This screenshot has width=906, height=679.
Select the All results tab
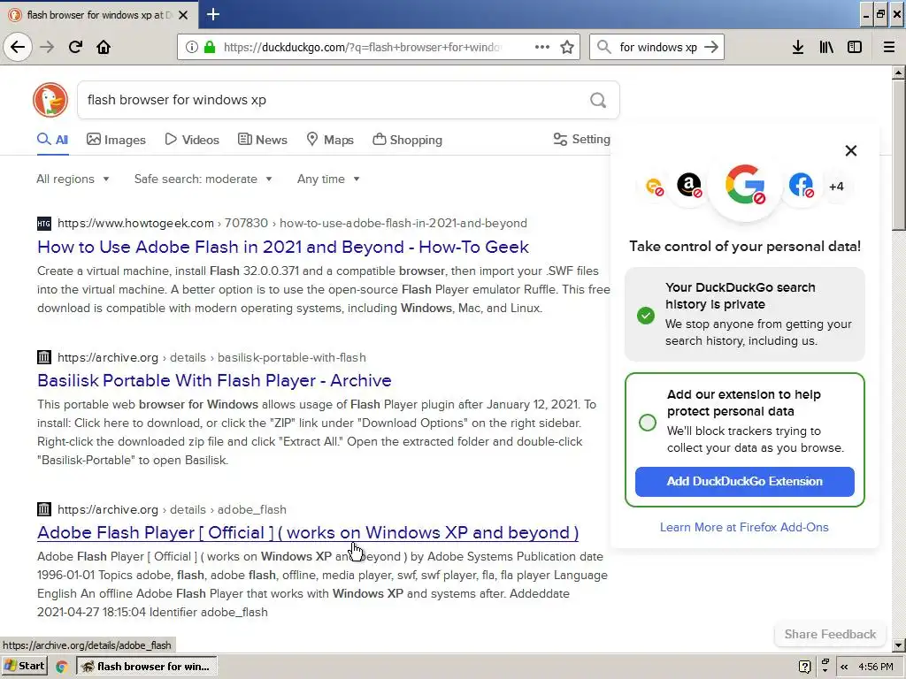click(52, 139)
